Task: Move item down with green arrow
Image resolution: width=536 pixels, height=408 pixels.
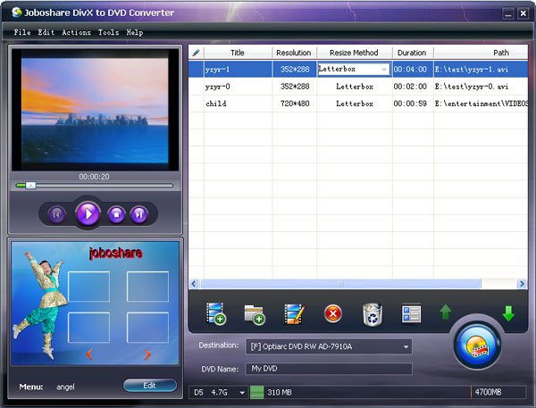Action: click(508, 313)
